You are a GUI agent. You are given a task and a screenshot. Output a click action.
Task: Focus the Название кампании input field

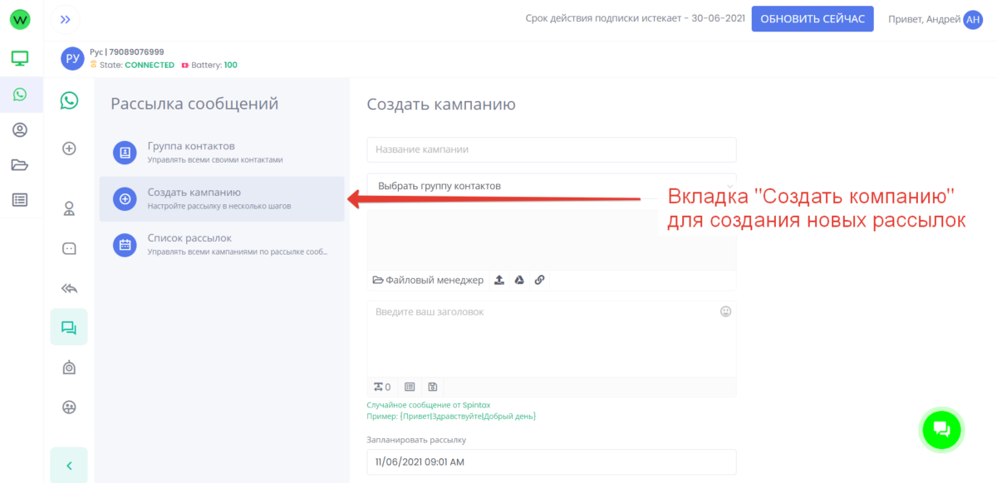click(x=552, y=149)
